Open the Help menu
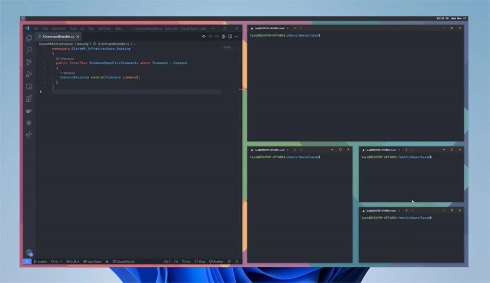This screenshot has height=283, width=490. tap(118, 29)
